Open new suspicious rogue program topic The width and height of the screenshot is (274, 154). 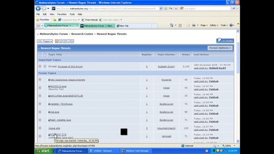point(68,80)
